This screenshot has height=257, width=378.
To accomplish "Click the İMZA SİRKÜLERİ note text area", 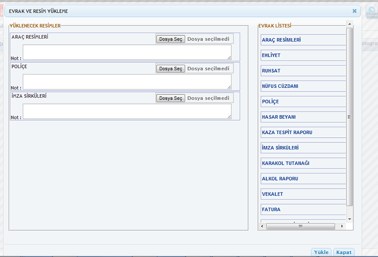I will point(127,111).
